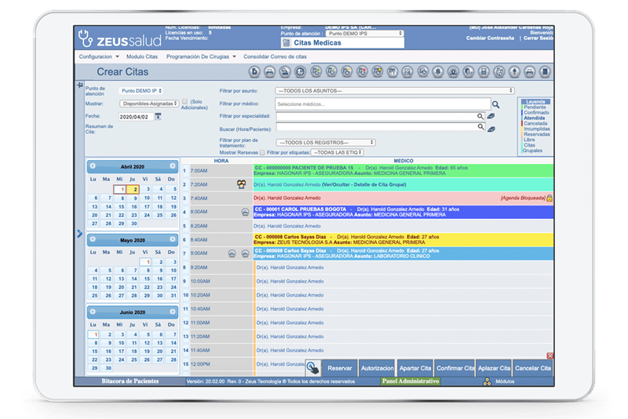Open the Configuracion menu

[x=98, y=56]
